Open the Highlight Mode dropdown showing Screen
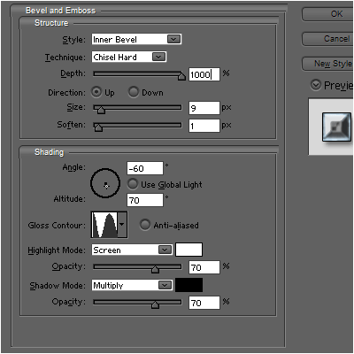Screen dimensions: 354x354 coord(132,250)
